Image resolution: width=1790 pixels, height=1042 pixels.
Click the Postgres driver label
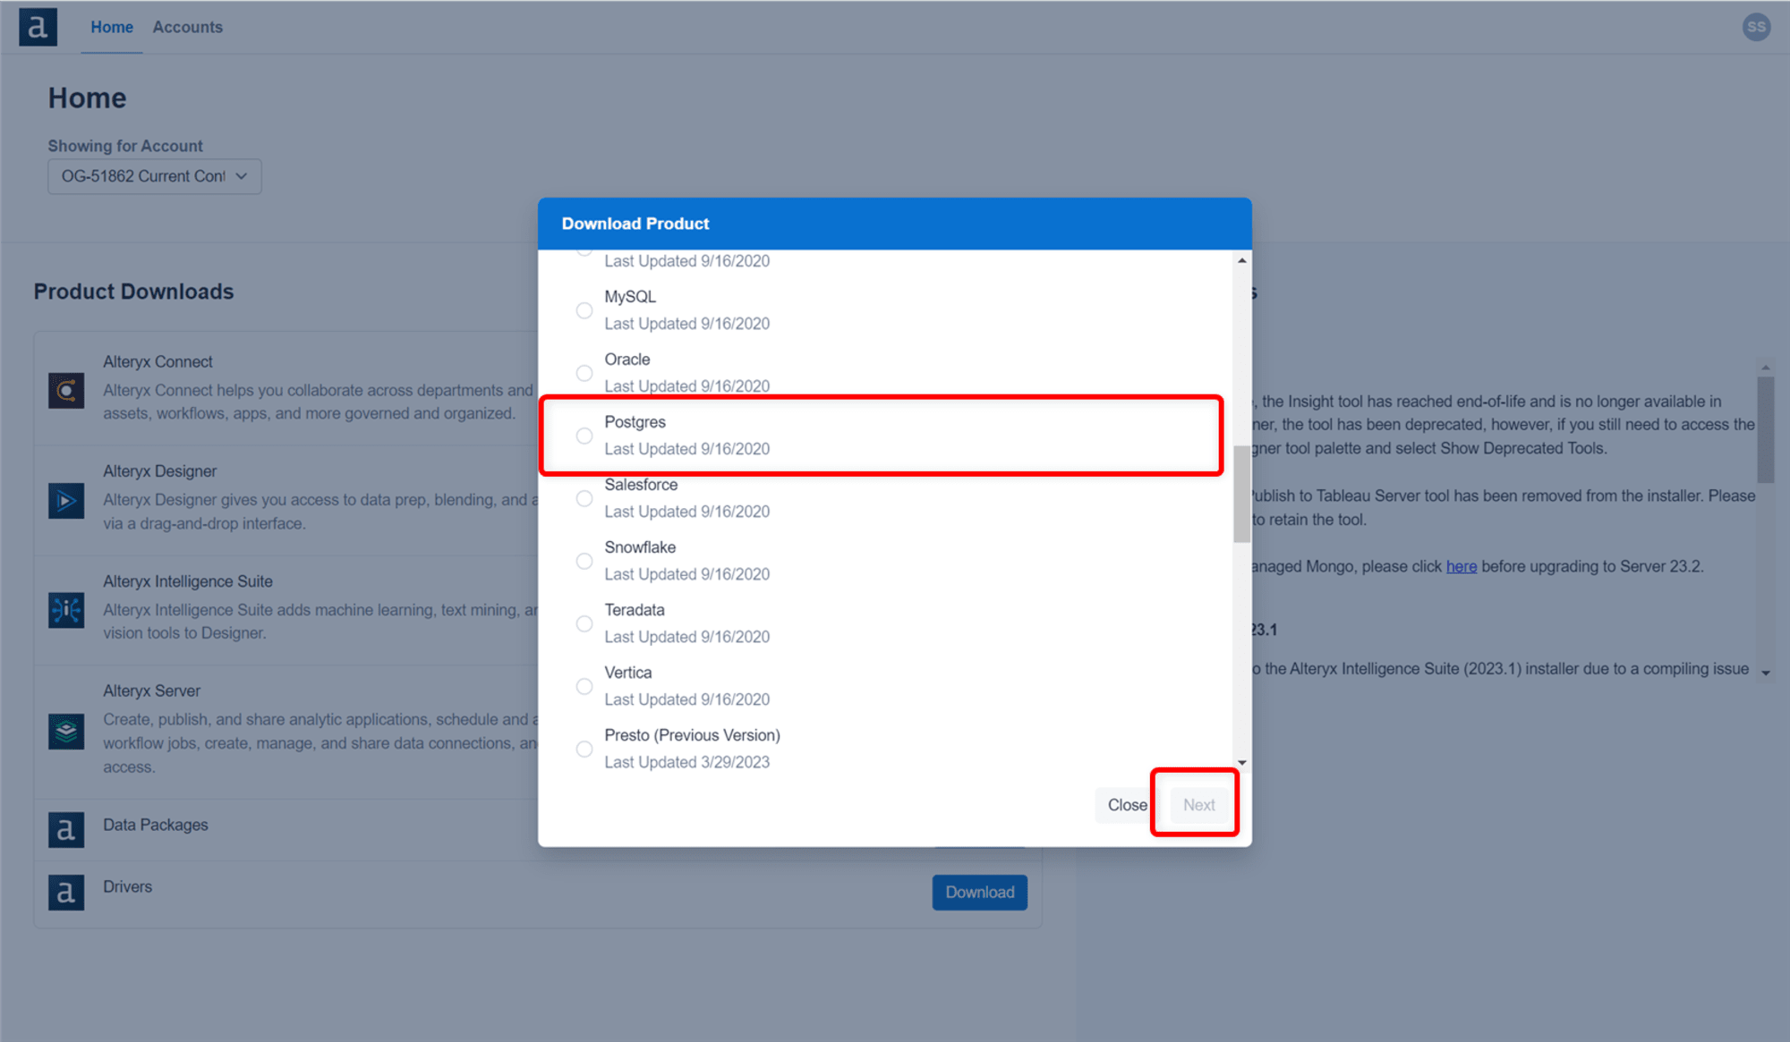(x=635, y=422)
